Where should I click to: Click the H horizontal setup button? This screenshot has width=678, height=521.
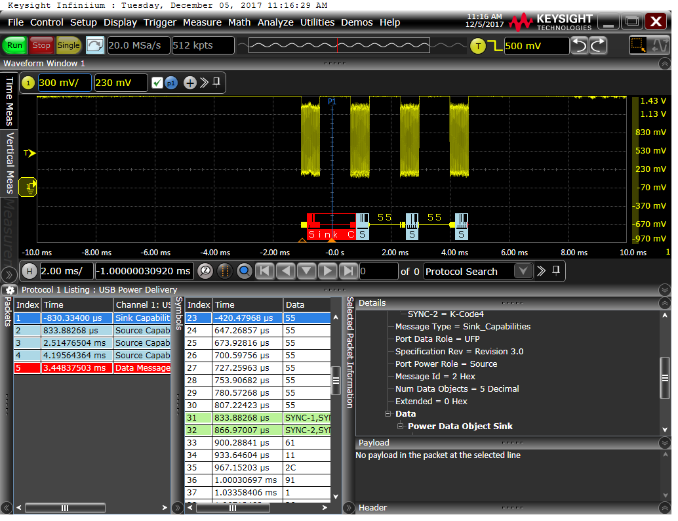click(29, 272)
